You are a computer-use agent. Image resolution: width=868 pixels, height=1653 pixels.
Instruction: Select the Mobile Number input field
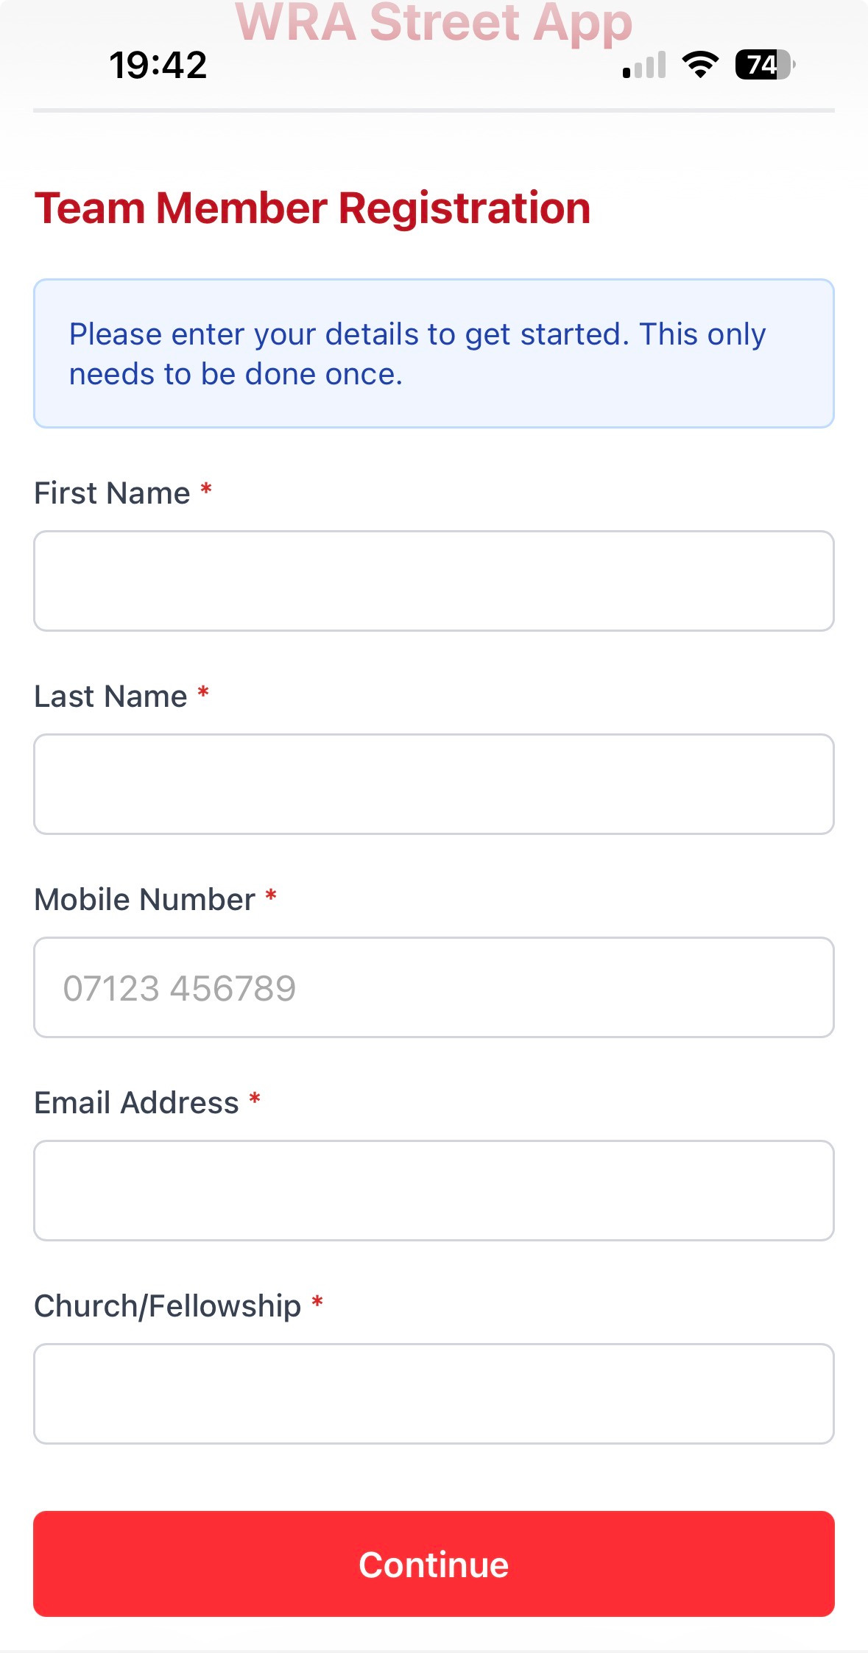pos(434,987)
